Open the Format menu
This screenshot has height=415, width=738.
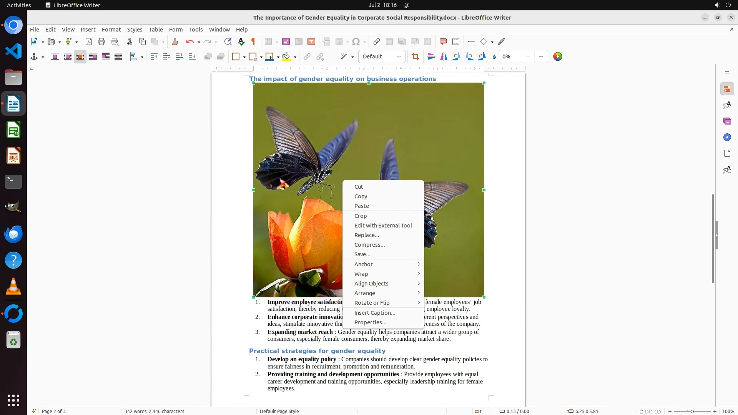point(111,30)
